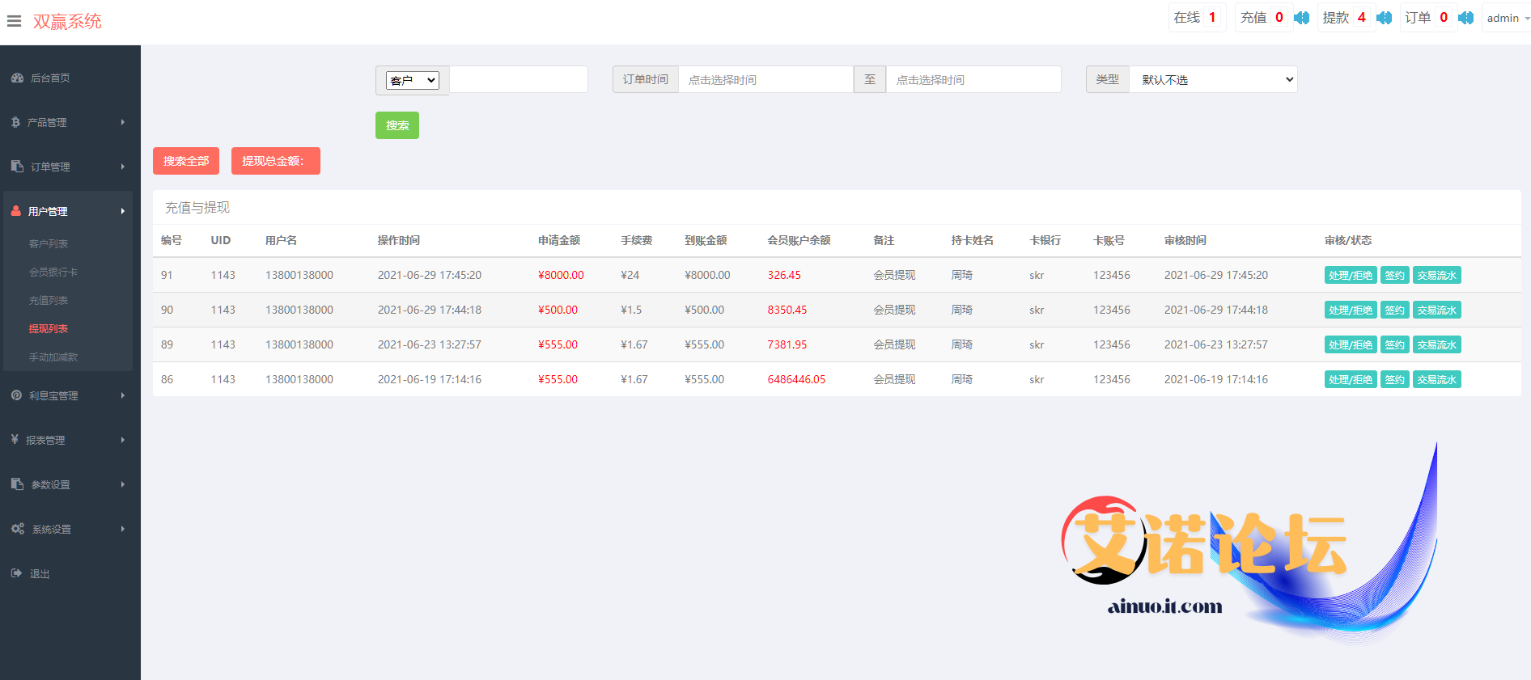
Task: Click balance value 6486446.05
Action: (796, 379)
